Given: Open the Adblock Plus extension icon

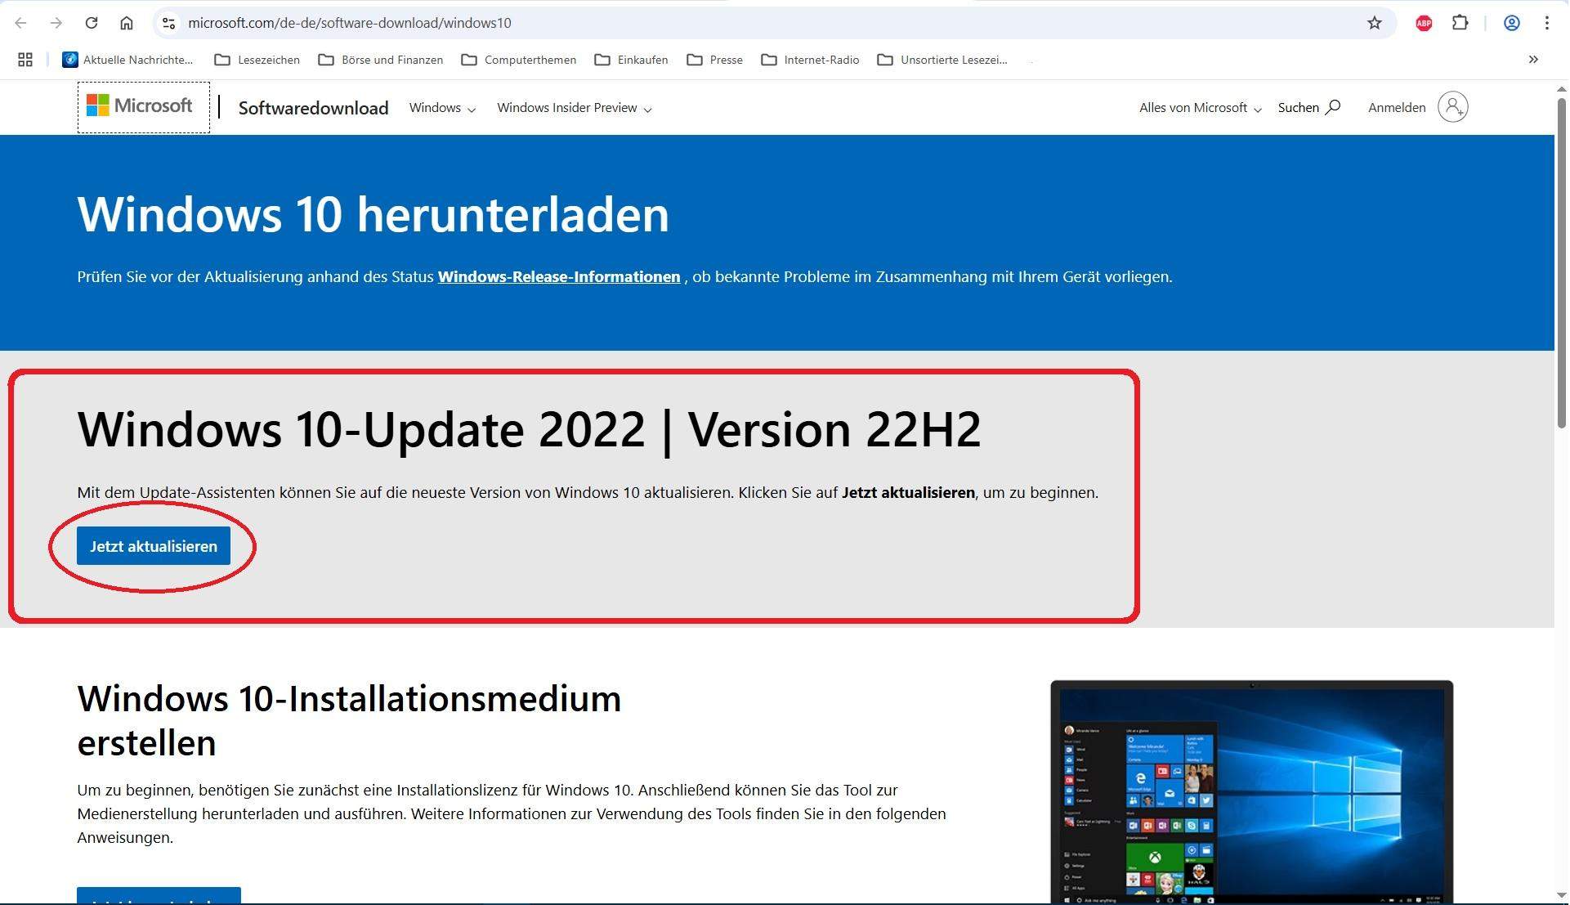Looking at the screenshot, I should tap(1424, 23).
